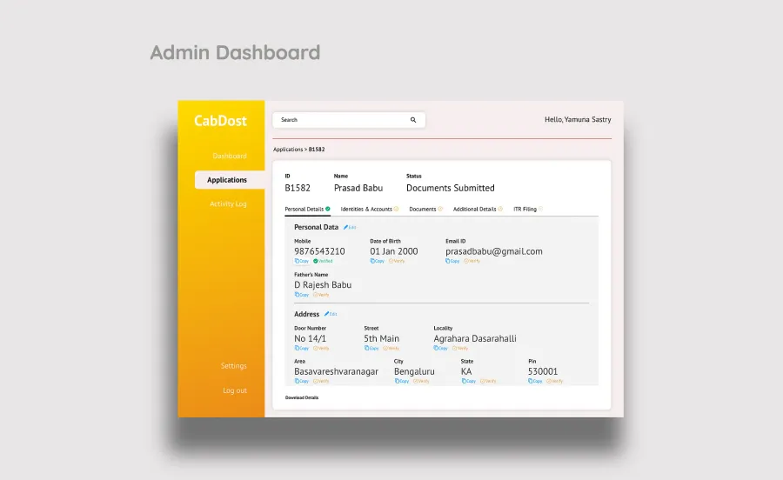Image resolution: width=783 pixels, height=480 pixels.
Task: Copy the mobile number 9876543210
Action: pyautogui.click(x=302, y=261)
